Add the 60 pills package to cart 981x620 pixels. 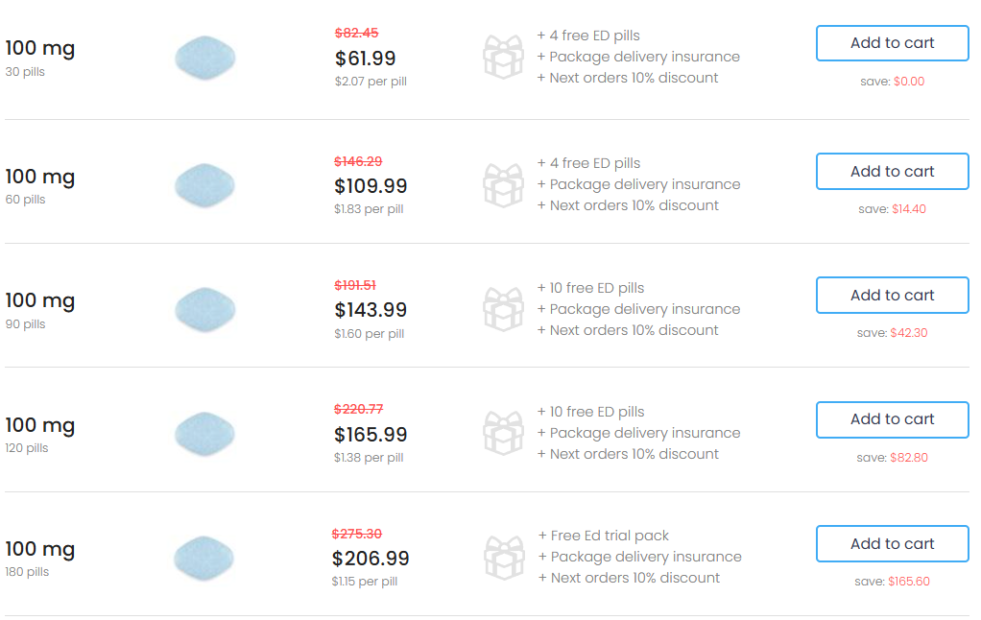coord(892,172)
